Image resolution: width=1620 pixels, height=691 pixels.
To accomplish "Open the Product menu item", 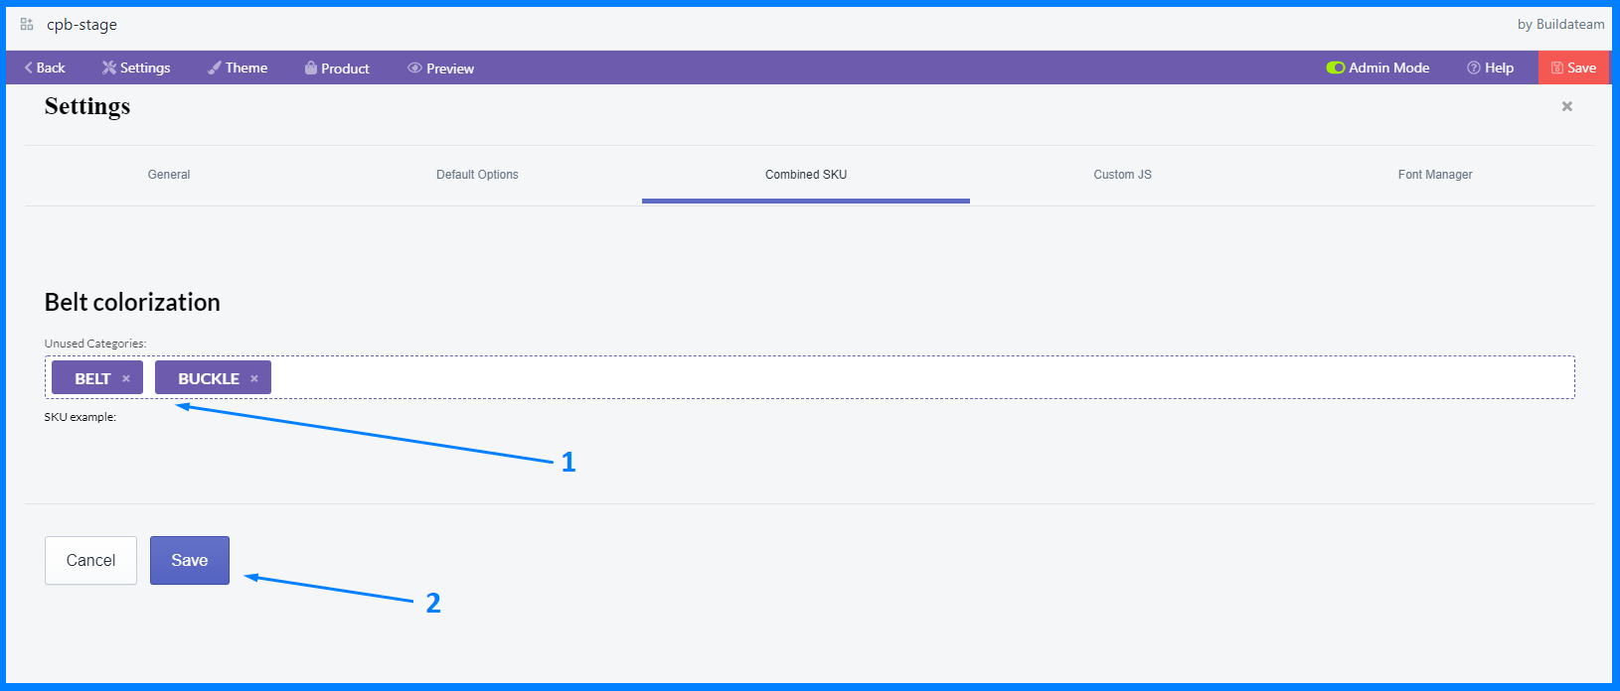I will point(337,68).
